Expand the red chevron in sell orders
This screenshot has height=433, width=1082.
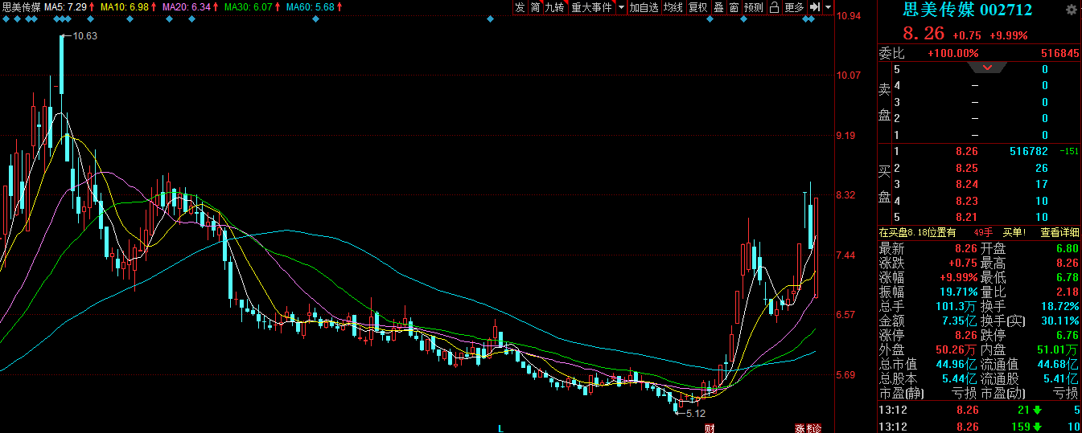[x=988, y=68]
